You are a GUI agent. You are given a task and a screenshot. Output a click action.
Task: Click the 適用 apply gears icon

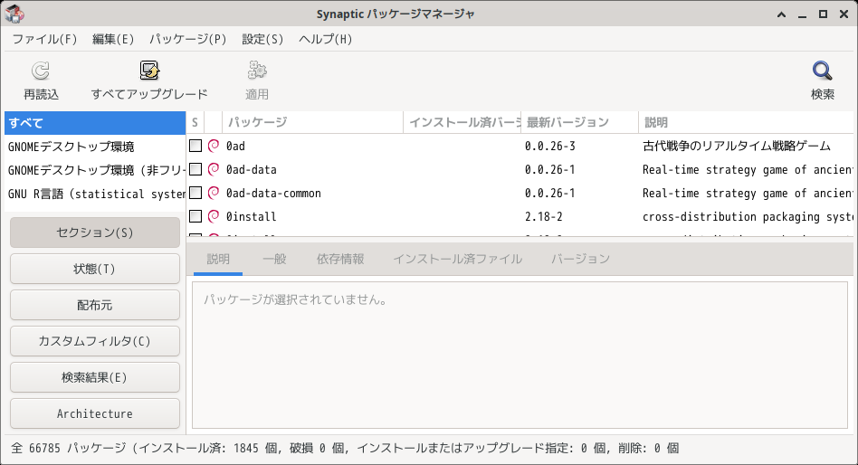coord(257,71)
